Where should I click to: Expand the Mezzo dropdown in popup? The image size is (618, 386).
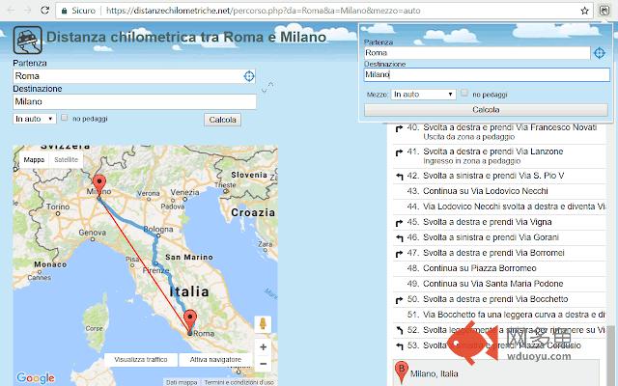click(423, 95)
